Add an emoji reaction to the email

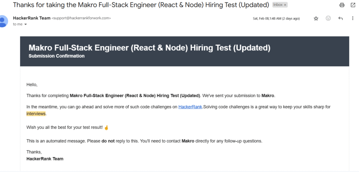(x=328, y=18)
